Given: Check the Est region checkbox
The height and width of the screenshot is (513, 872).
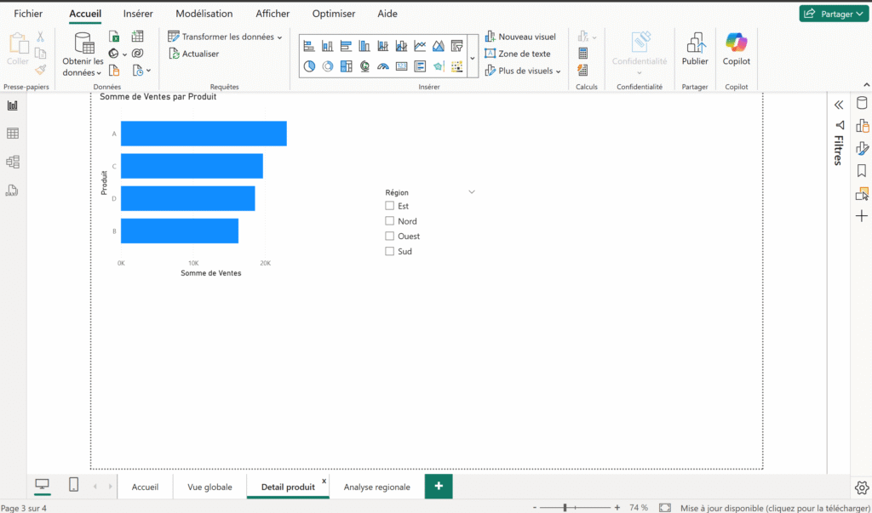Looking at the screenshot, I should [390, 205].
